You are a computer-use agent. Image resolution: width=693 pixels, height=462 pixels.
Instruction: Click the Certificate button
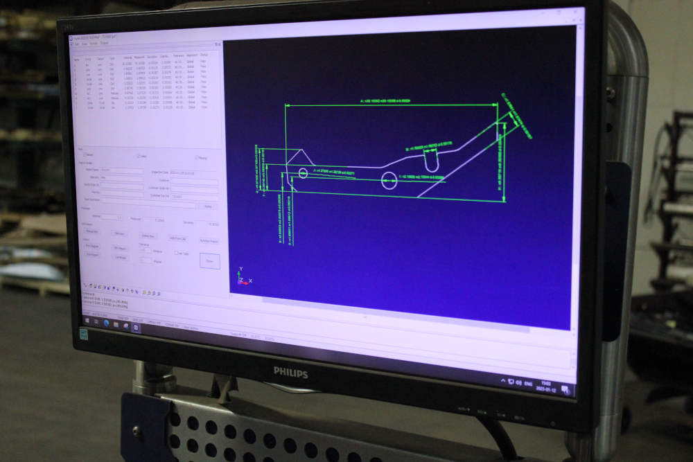tap(120, 258)
